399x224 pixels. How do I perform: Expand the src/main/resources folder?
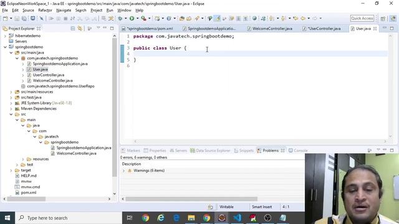click(11, 92)
